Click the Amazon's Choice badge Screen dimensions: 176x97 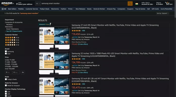click(x=45, y=24)
